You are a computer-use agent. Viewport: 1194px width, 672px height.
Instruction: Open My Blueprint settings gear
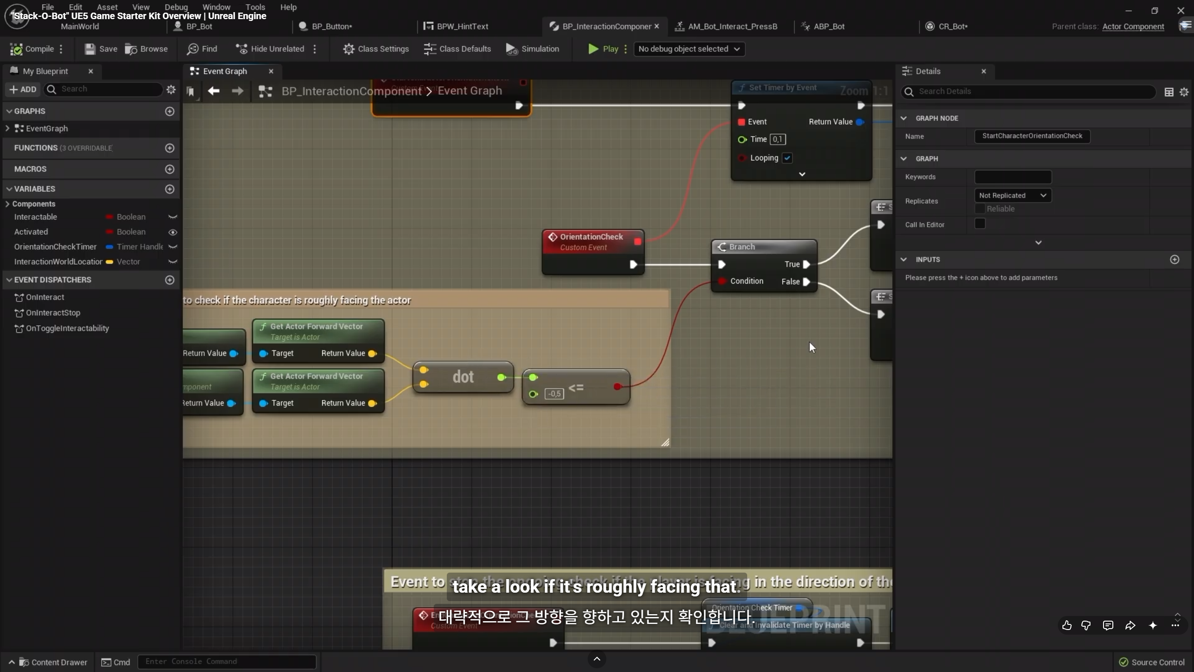click(x=171, y=89)
